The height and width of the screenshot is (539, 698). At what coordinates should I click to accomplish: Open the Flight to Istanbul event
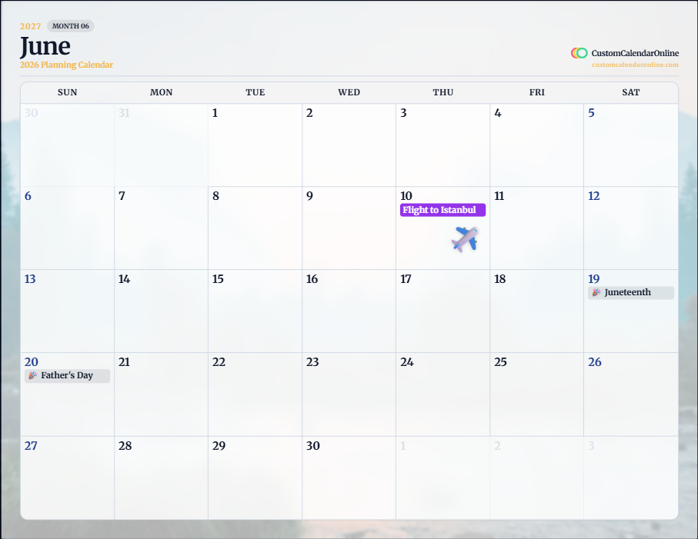click(443, 210)
